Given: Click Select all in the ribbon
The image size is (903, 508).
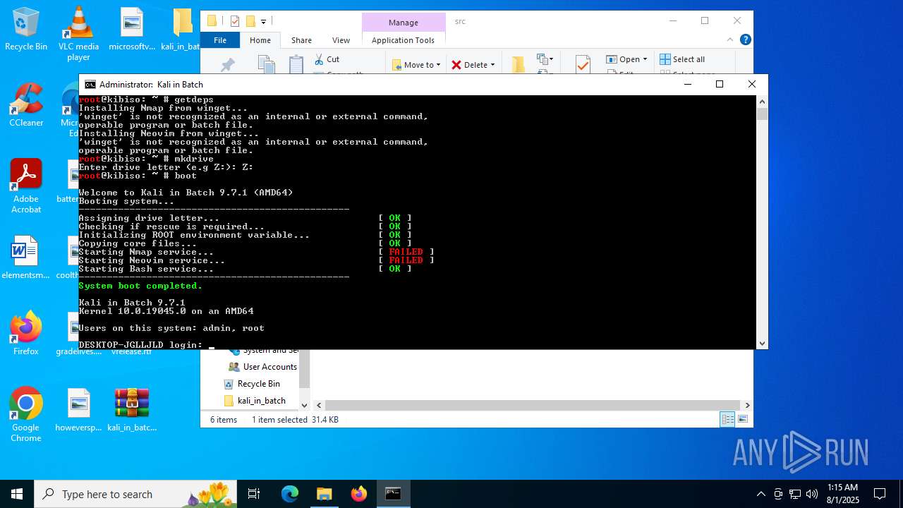Looking at the screenshot, I should (682, 59).
